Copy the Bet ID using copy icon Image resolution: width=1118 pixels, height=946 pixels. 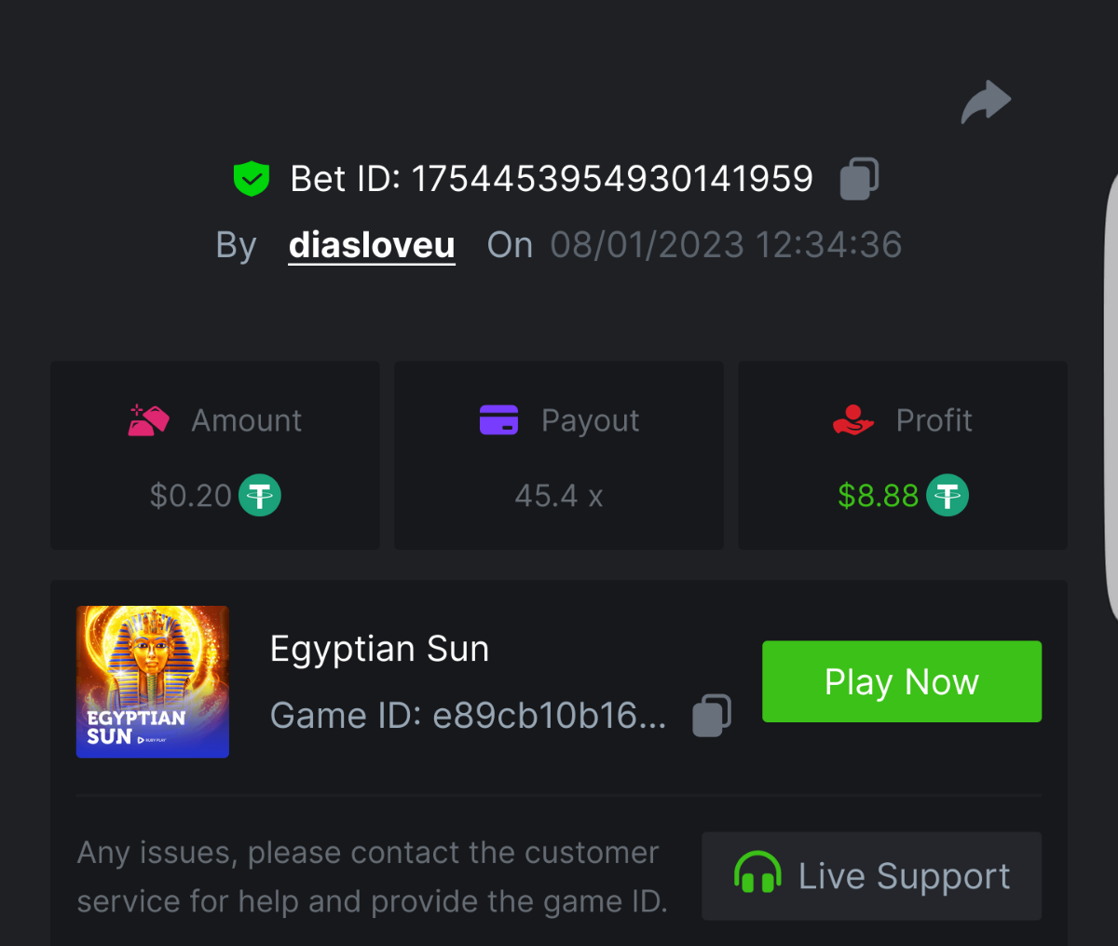[x=859, y=178]
